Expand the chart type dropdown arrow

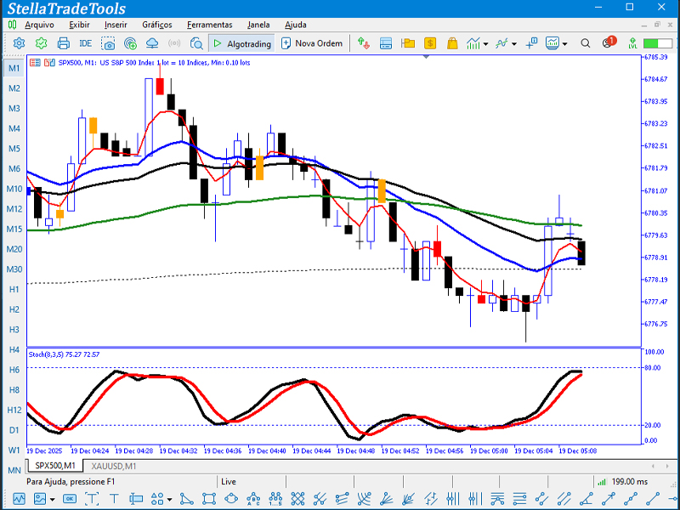click(x=484, y=43)
